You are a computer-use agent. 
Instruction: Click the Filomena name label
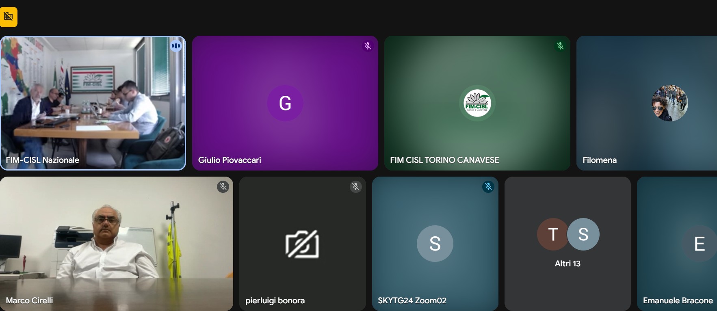tap(599, 160)
